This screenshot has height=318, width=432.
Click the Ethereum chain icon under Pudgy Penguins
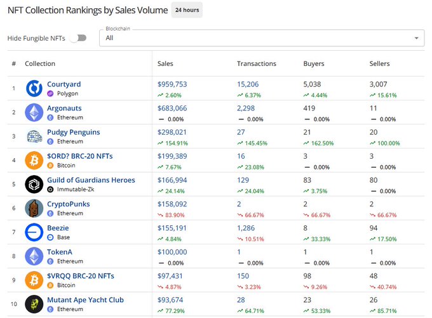(50, 142)
